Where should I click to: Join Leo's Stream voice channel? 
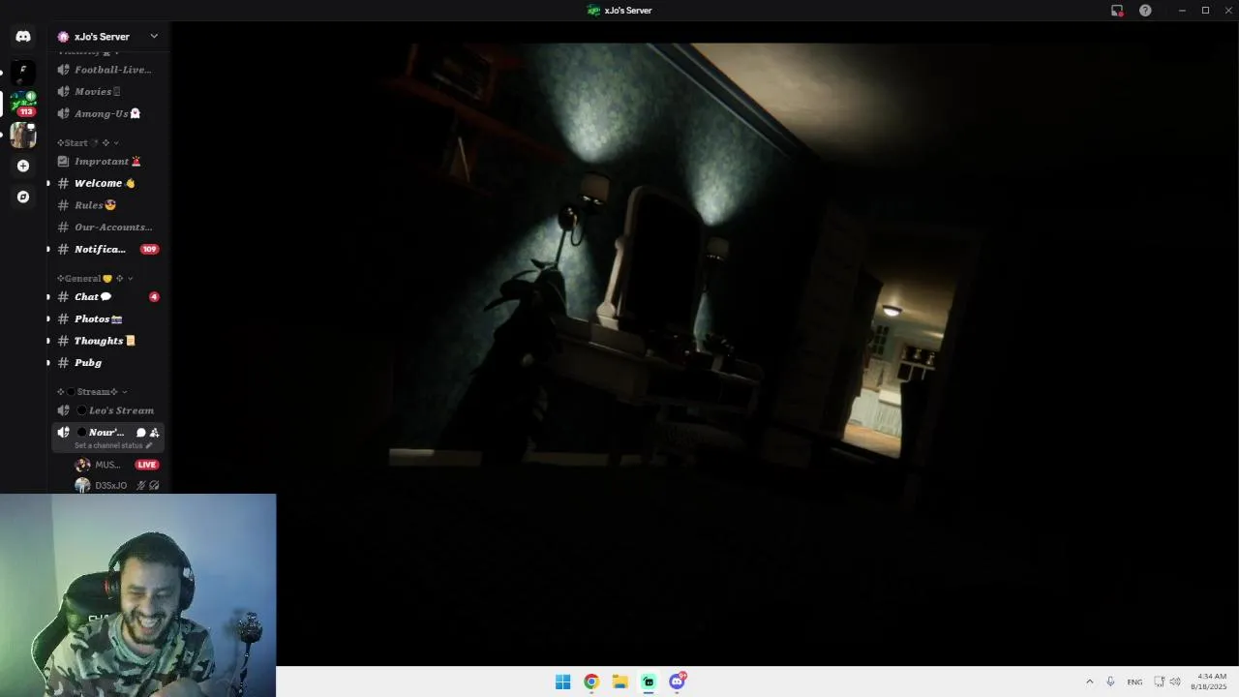(107, 410)
